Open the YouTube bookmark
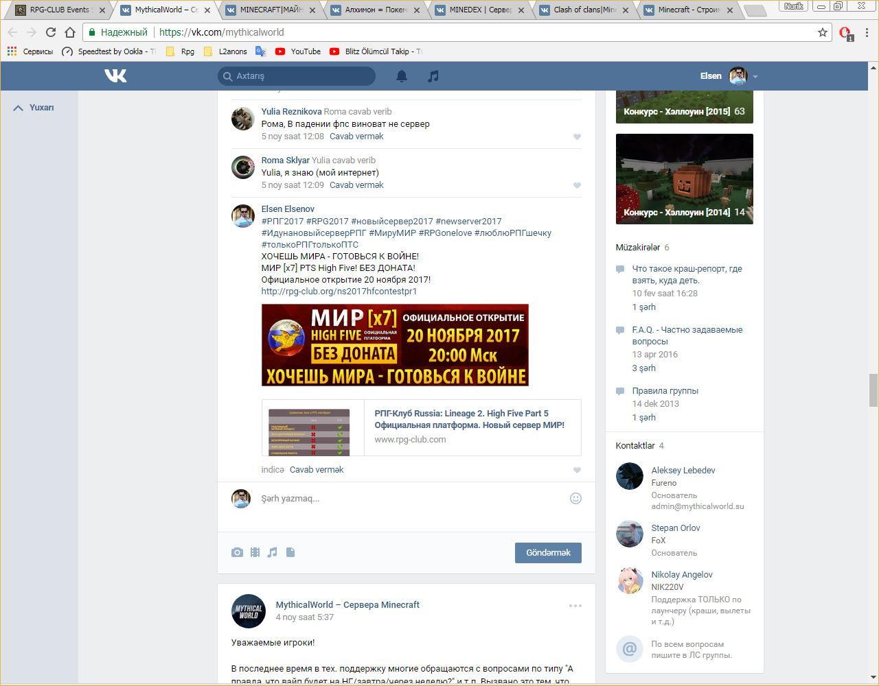879x686 pixels. [298, 51]
